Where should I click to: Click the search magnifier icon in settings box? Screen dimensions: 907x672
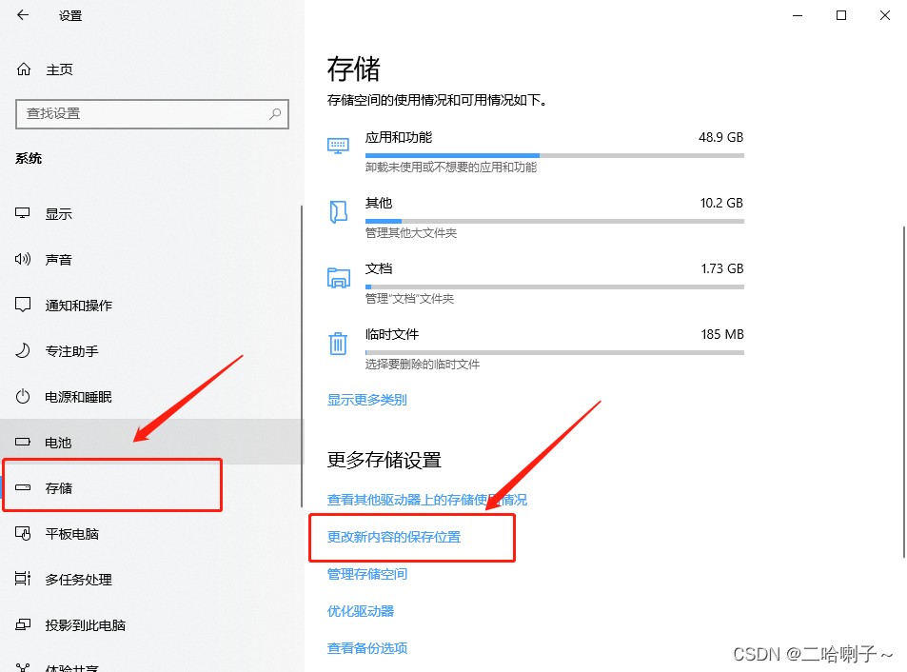coord(275,113)
